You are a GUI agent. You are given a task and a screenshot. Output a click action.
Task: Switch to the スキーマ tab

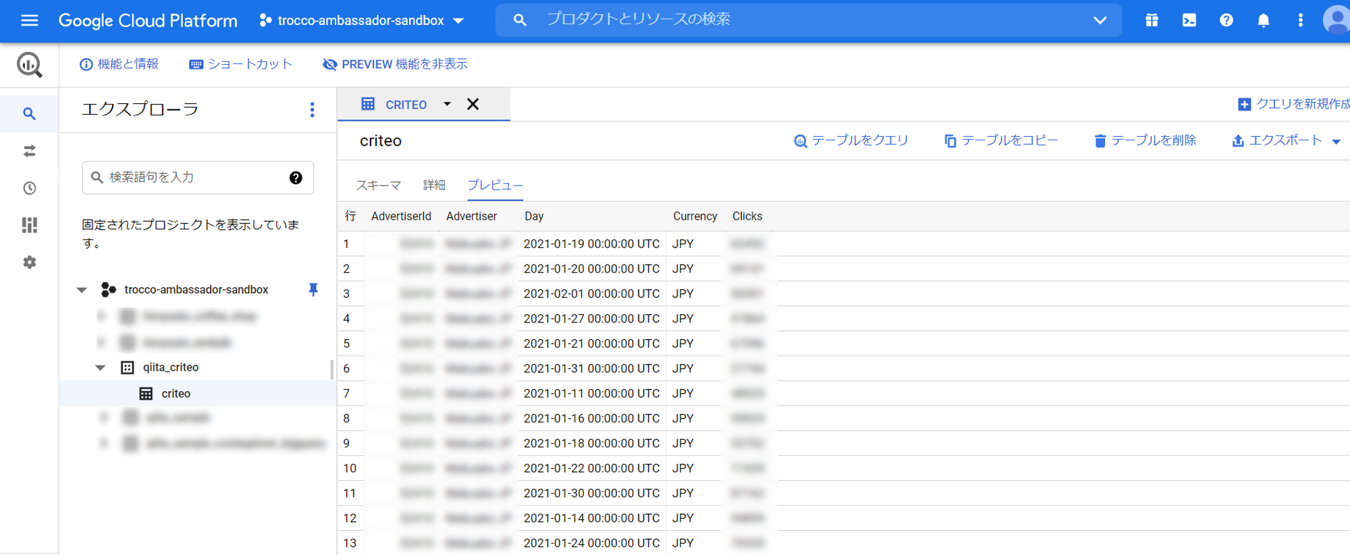point(378,185)
